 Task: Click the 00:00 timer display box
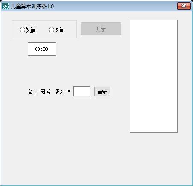pos(42,49)
